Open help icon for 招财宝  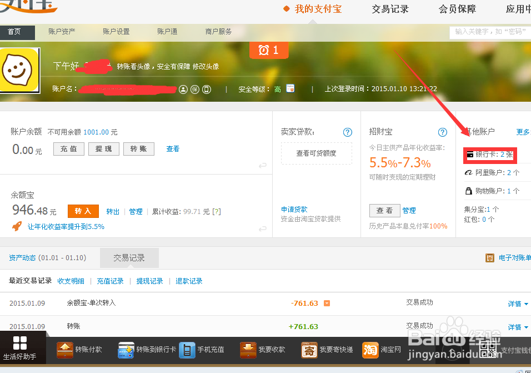point(443,132)
